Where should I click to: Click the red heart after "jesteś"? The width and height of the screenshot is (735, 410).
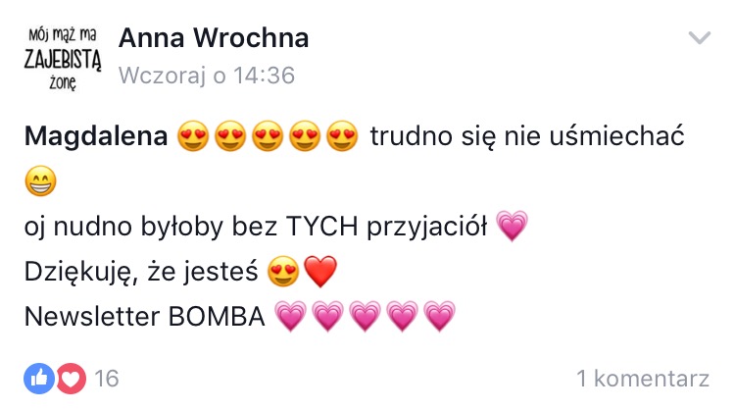pyautogui.click(x=320, y=271)
